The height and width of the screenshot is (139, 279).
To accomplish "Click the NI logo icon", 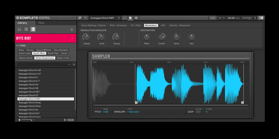I will (261, 18).
